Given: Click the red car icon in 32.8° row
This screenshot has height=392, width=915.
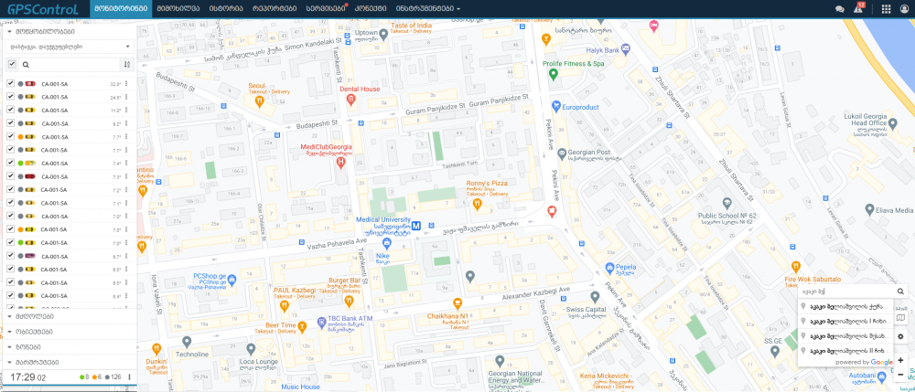Looking at the screenshot, I should pos(30,84).
